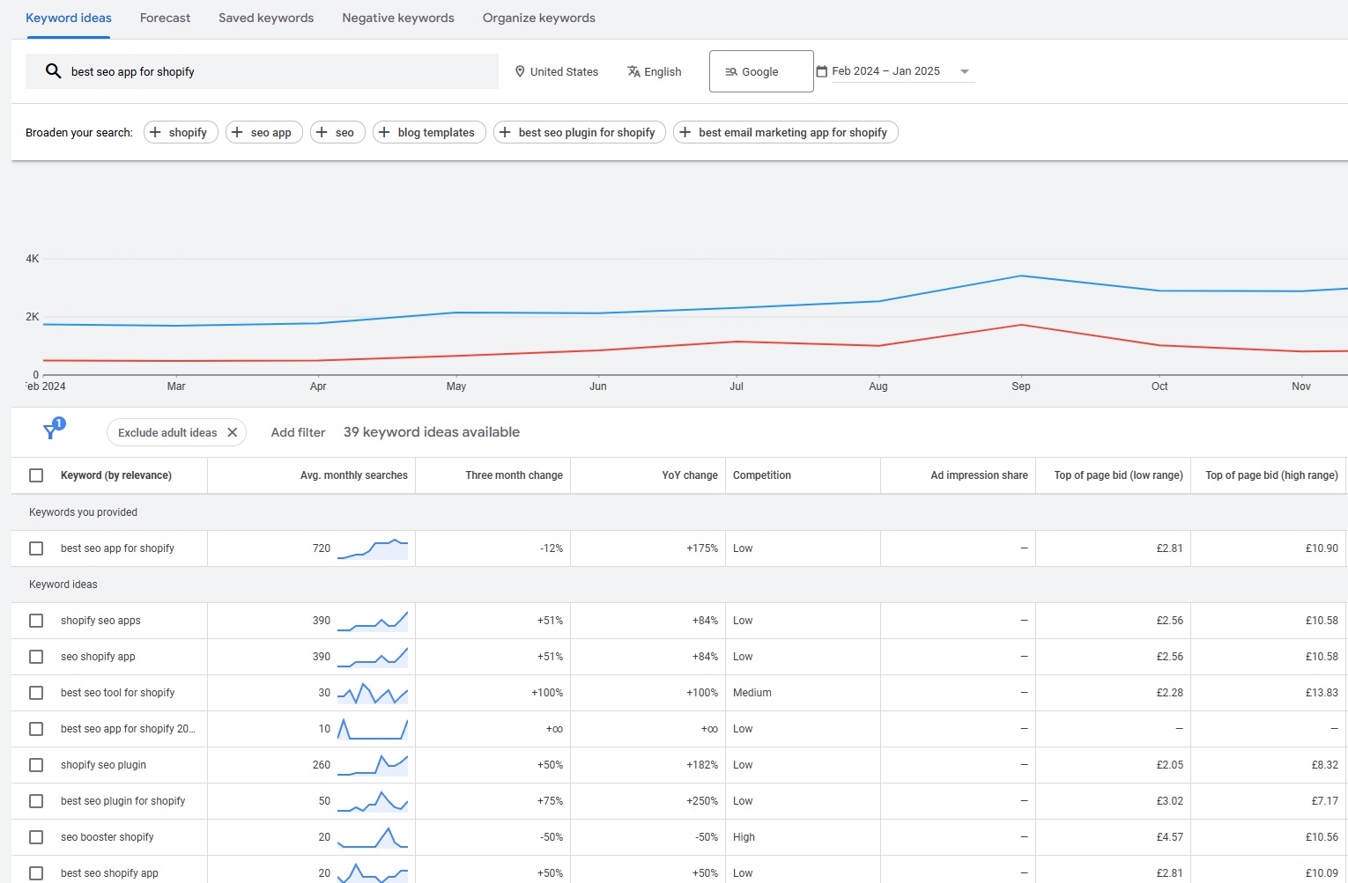
Task: Check the best seo tool for shopify row
Action: tap(36, 693)
